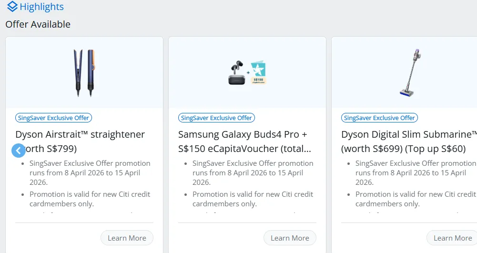Image resolution: width=477 pixels, height=253 pixels.
Task: Open the Dyson Airstrait straightener product image
Action: pos(84,73)
